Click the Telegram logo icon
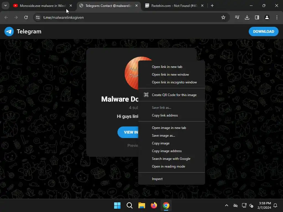This screenshot has width=283, height=212. pos(9,31)
